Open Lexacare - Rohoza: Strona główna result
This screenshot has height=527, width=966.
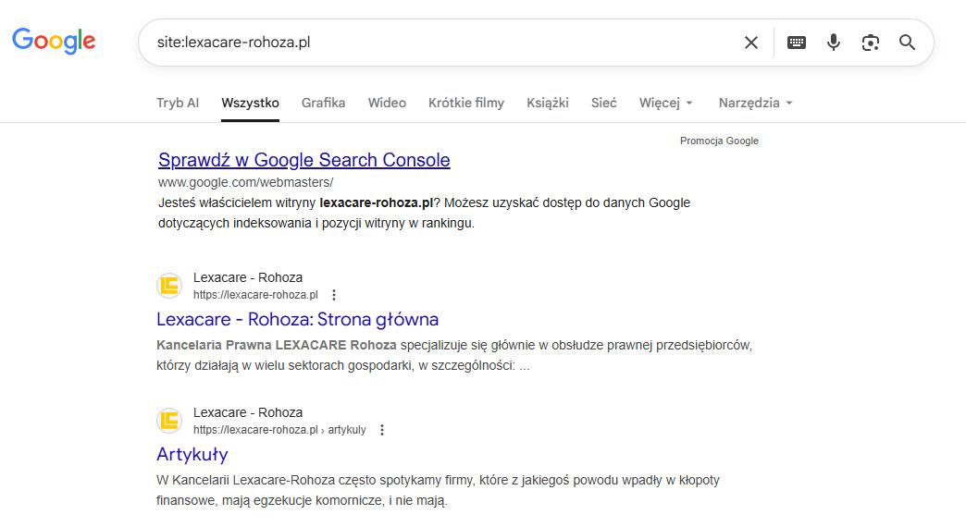pyautogui.click(x=298, y=320)
